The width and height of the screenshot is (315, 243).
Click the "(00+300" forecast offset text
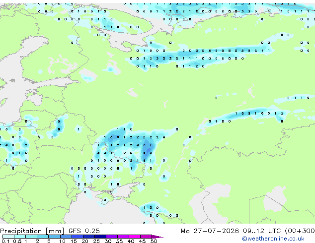point(300,231)
